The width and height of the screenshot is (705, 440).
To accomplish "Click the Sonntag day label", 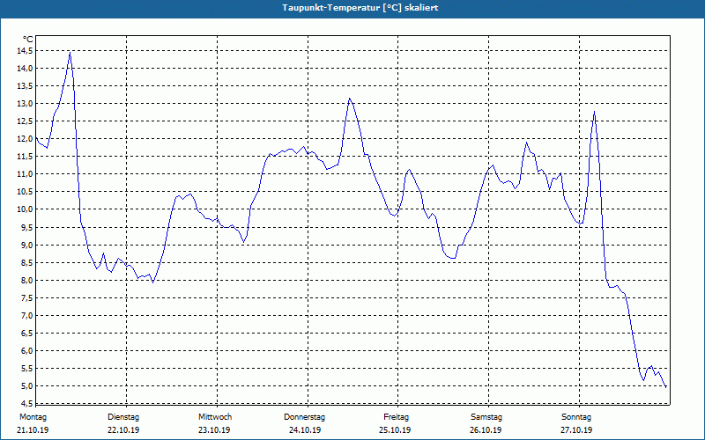I will 576,417.
